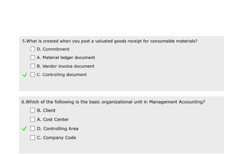
Task: Click the 'A. Cost Center' answer label
Action: (x=53, y=120)
